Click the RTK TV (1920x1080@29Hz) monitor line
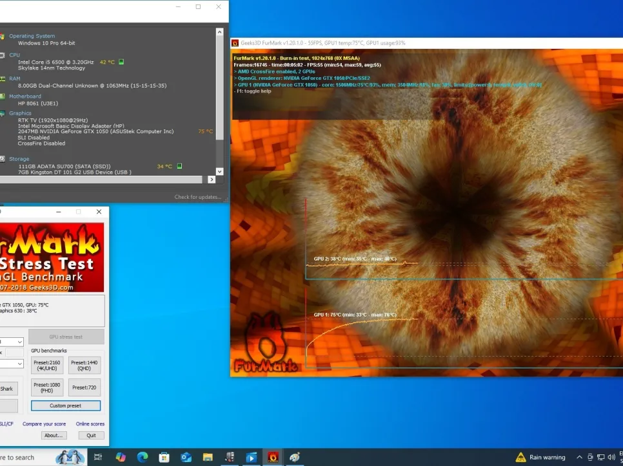The width and height of the screenshot is (623, 466). 53,120
